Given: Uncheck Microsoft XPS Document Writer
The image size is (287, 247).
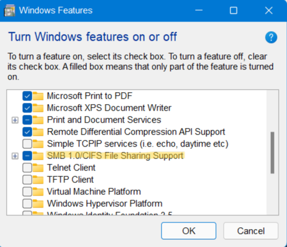Looking at the screenshot, I should coord(27,108).
